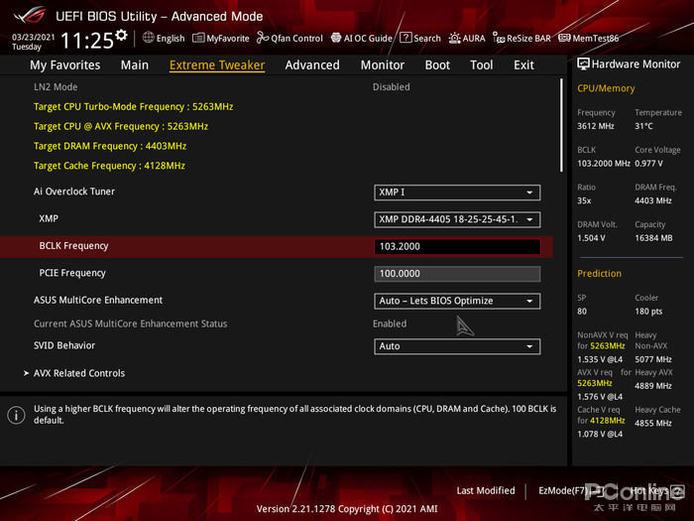Open Hot Keys help

[x=656, y=491]
